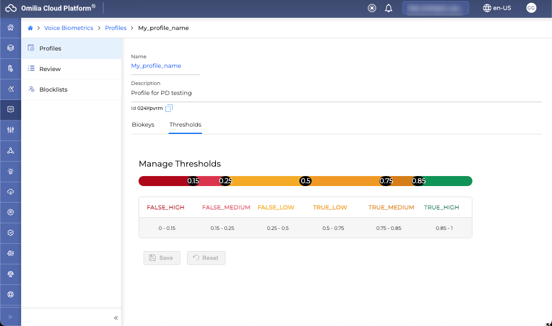552x326 pixels.
Task: Open Blocklists in the side menu
Action: coord(53,89)
